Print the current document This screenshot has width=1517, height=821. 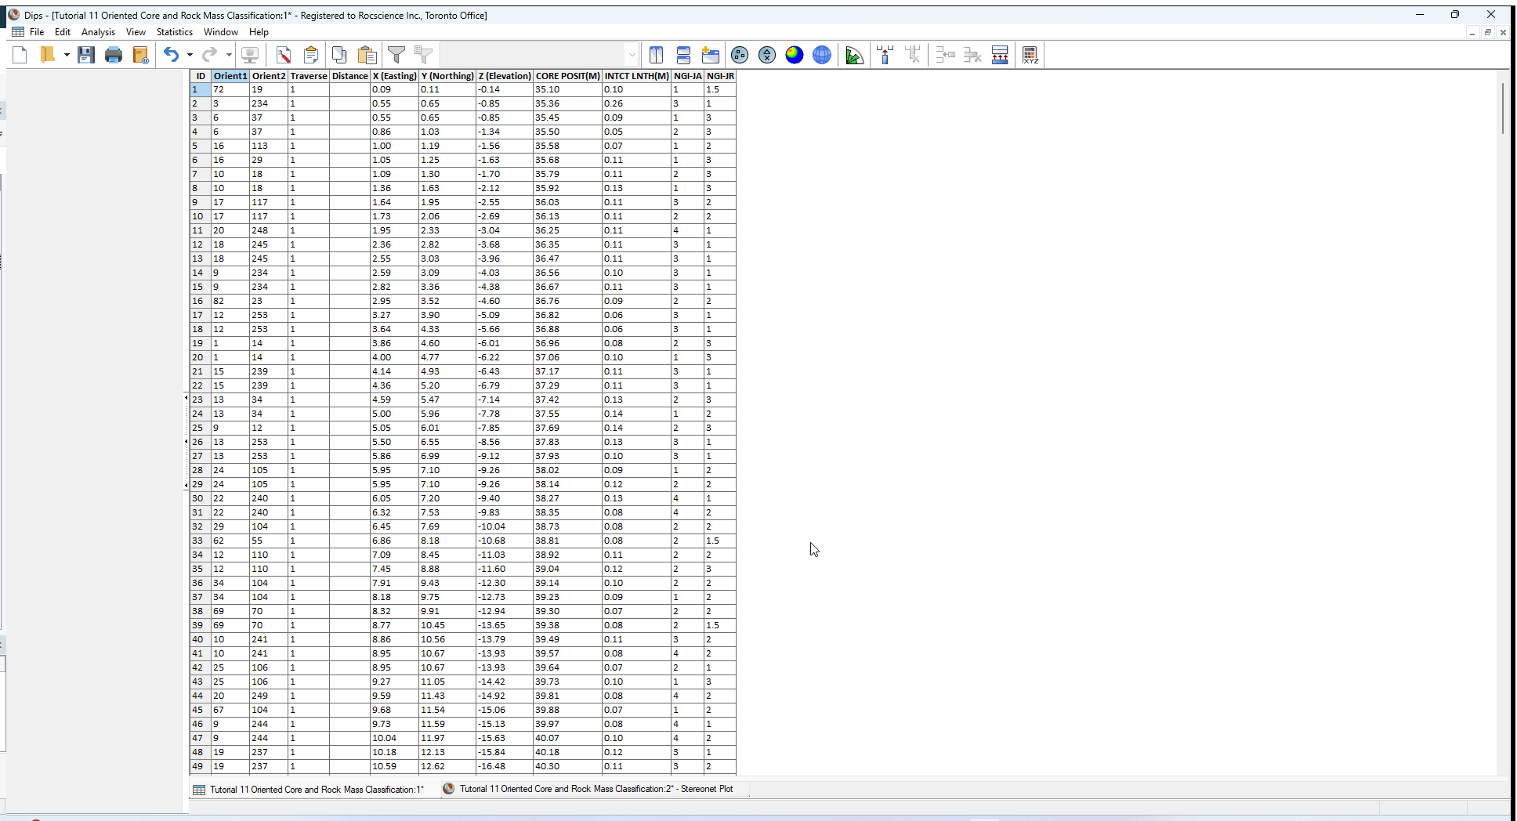pos(114,55)
